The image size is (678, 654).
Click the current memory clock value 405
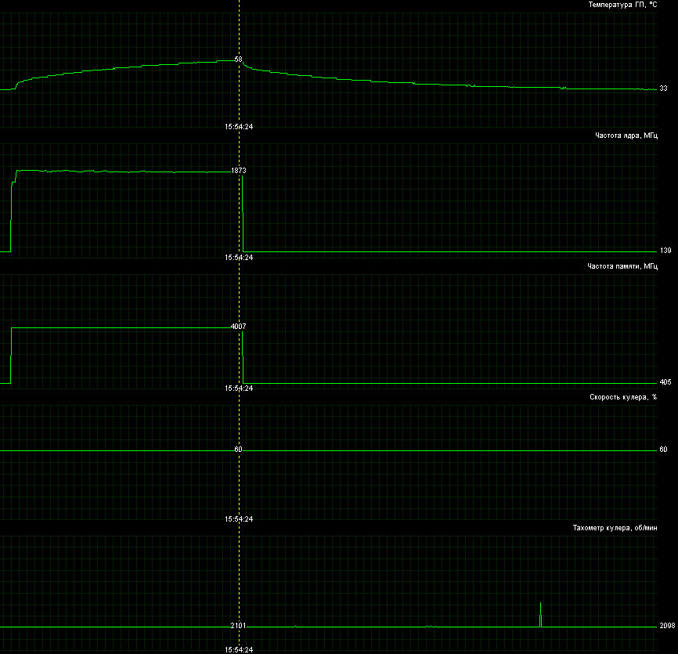tap(665, 382)
